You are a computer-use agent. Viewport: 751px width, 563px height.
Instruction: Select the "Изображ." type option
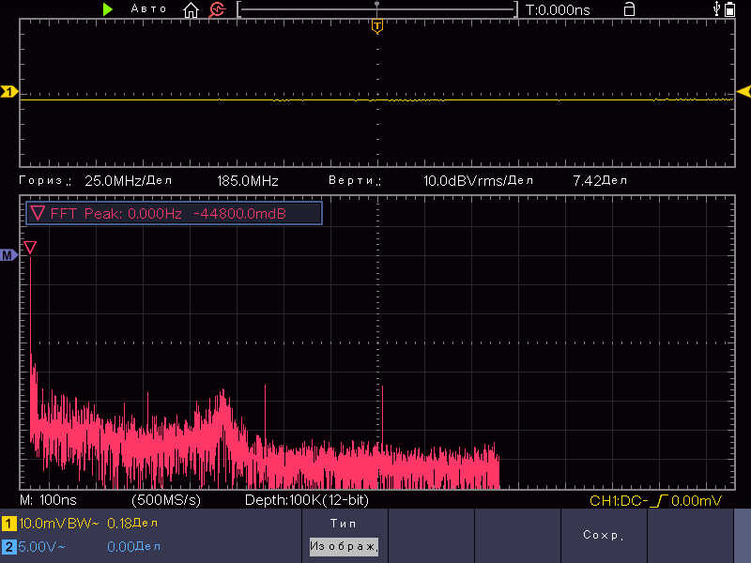point(345,546)
